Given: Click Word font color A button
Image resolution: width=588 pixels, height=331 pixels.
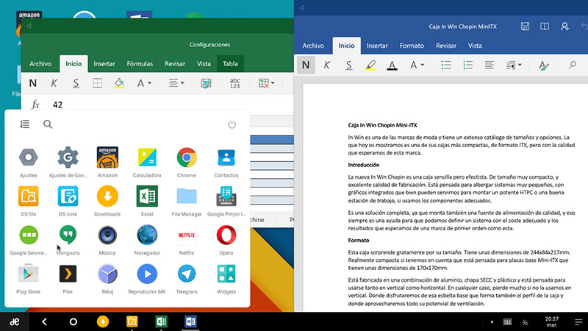Looking at the screenshot, I should pyautogui.click(x=392, y=65).
